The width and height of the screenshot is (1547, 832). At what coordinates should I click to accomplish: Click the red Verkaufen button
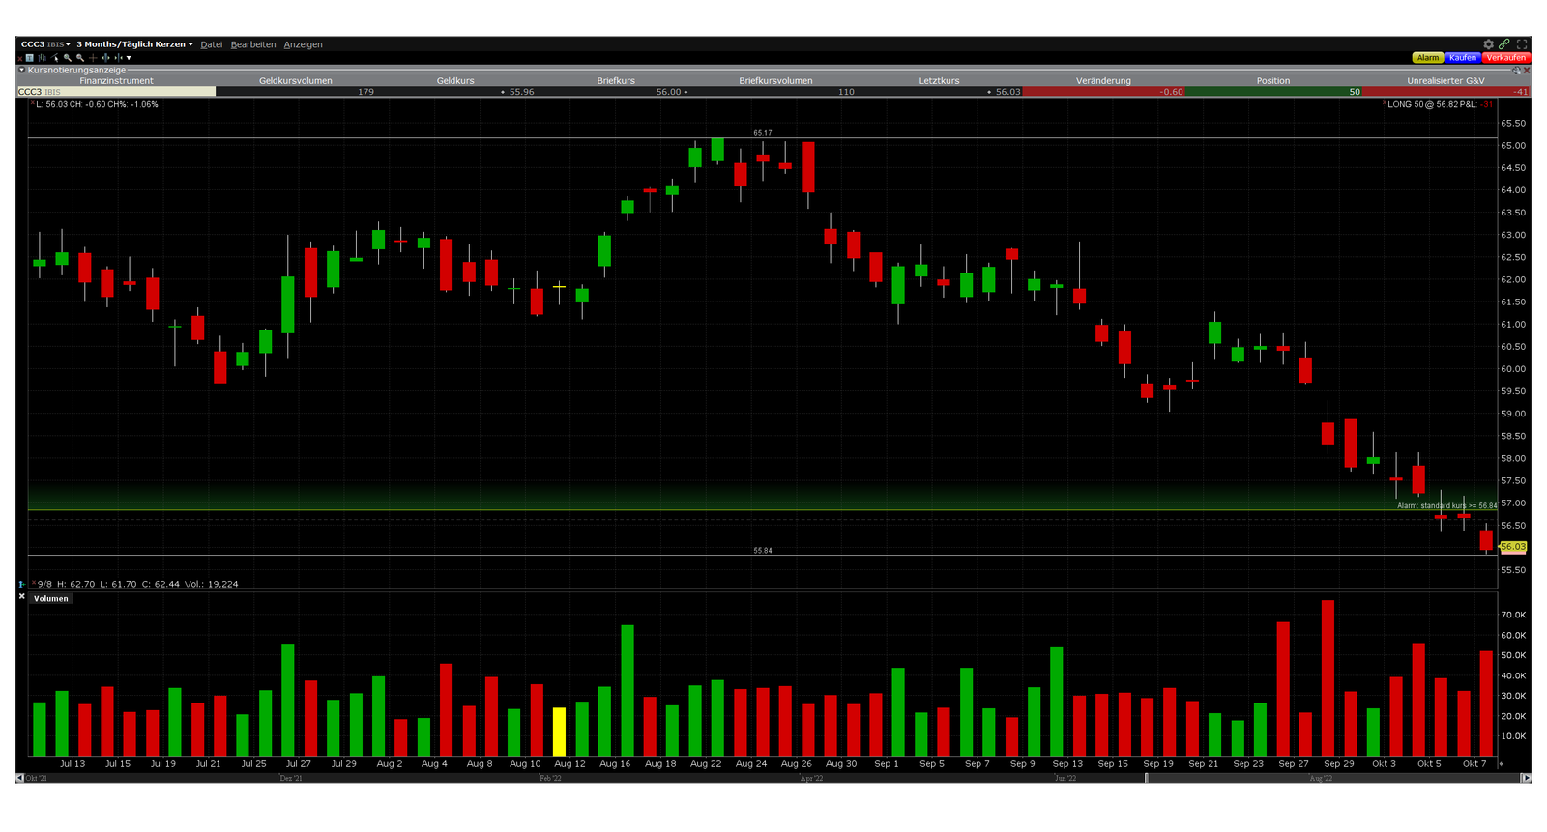(1505, 58)
